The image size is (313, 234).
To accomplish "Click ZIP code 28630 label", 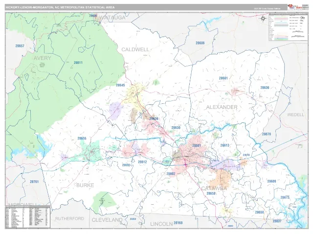I will click(x=176, y=128).
